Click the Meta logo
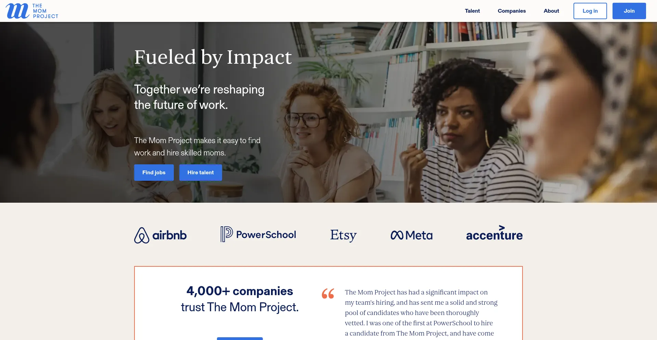657x340 pixels. [412, 235]
